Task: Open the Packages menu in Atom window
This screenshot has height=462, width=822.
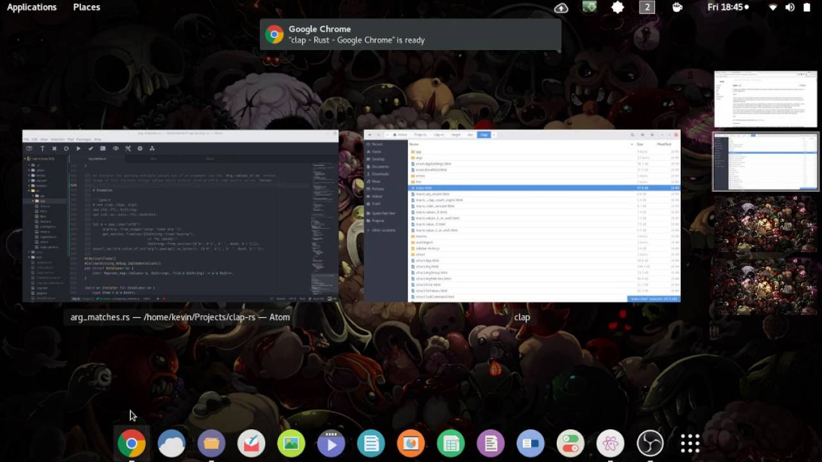Action: pos(84,139)
